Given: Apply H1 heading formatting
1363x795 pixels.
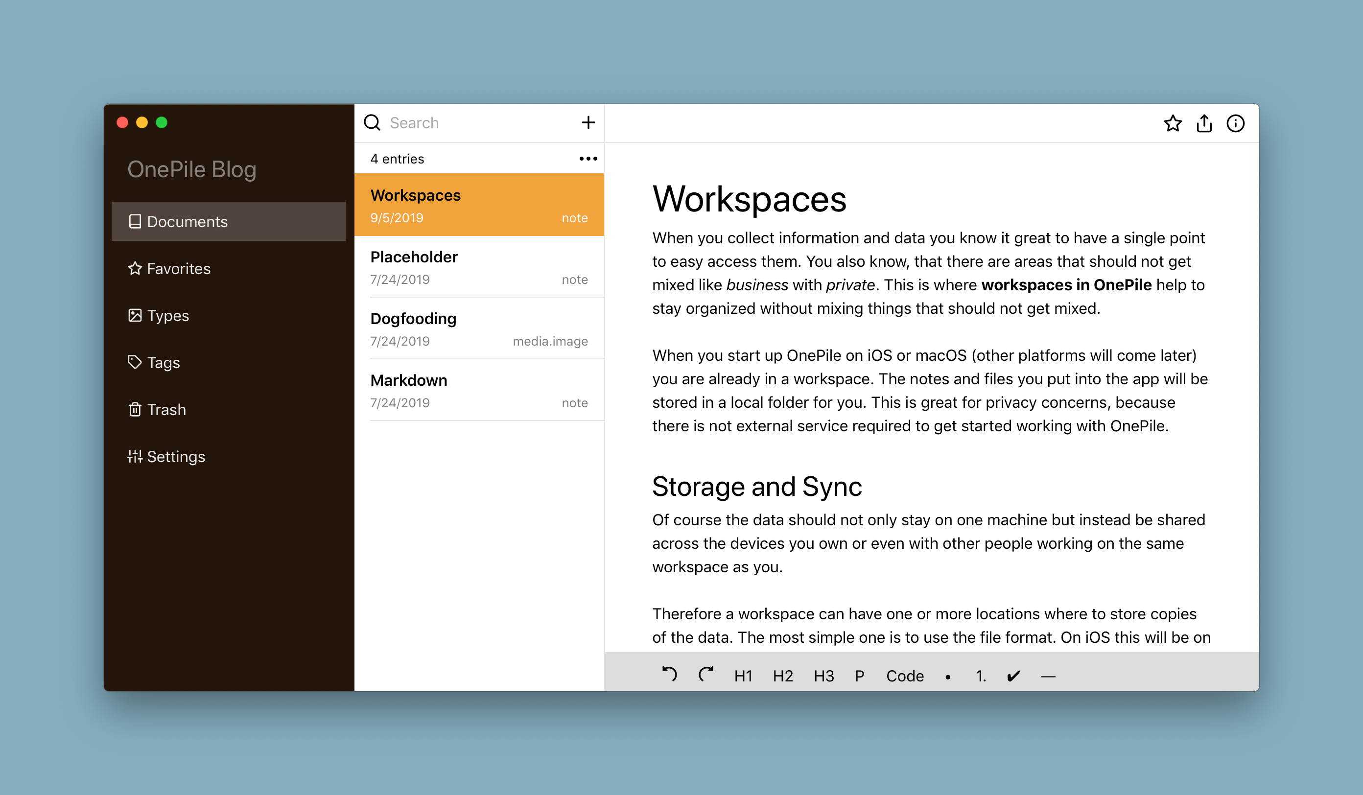Looking at the screenshot, I should (x=743, y=676).
